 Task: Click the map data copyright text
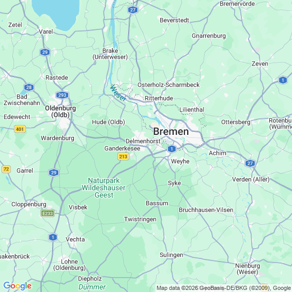(224, 288)
